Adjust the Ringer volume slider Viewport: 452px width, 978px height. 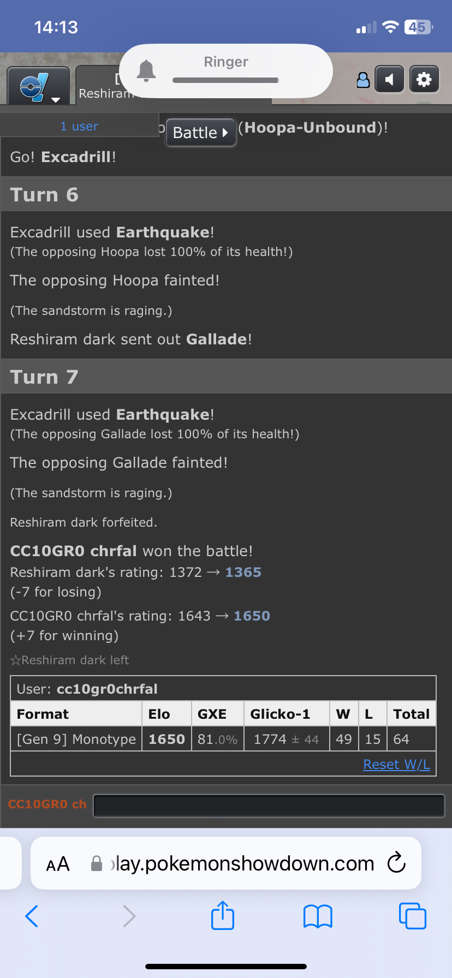click(x=225, y=80)
